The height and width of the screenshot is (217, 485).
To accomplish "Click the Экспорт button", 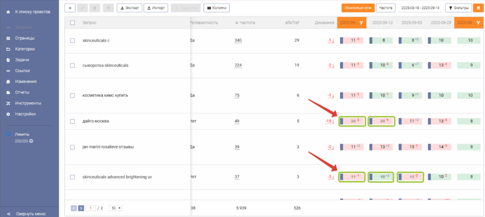I will tap(128, 8).
